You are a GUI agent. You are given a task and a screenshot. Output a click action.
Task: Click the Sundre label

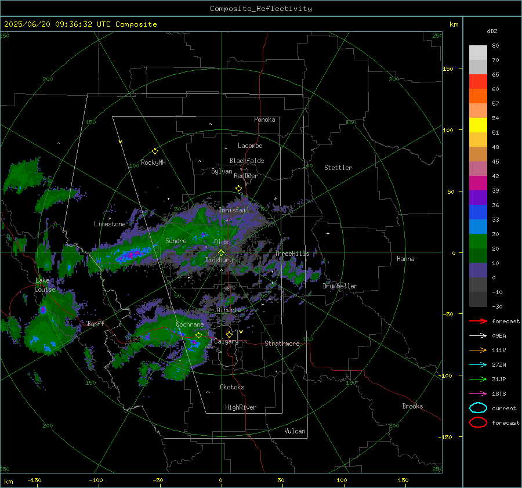pos(176,240)
